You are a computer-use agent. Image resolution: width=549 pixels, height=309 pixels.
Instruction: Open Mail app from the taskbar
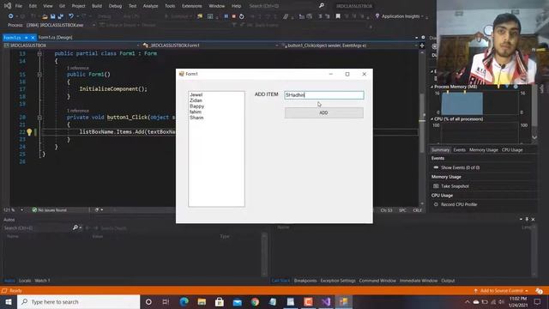pyautogui.click(x=238, y=302)
